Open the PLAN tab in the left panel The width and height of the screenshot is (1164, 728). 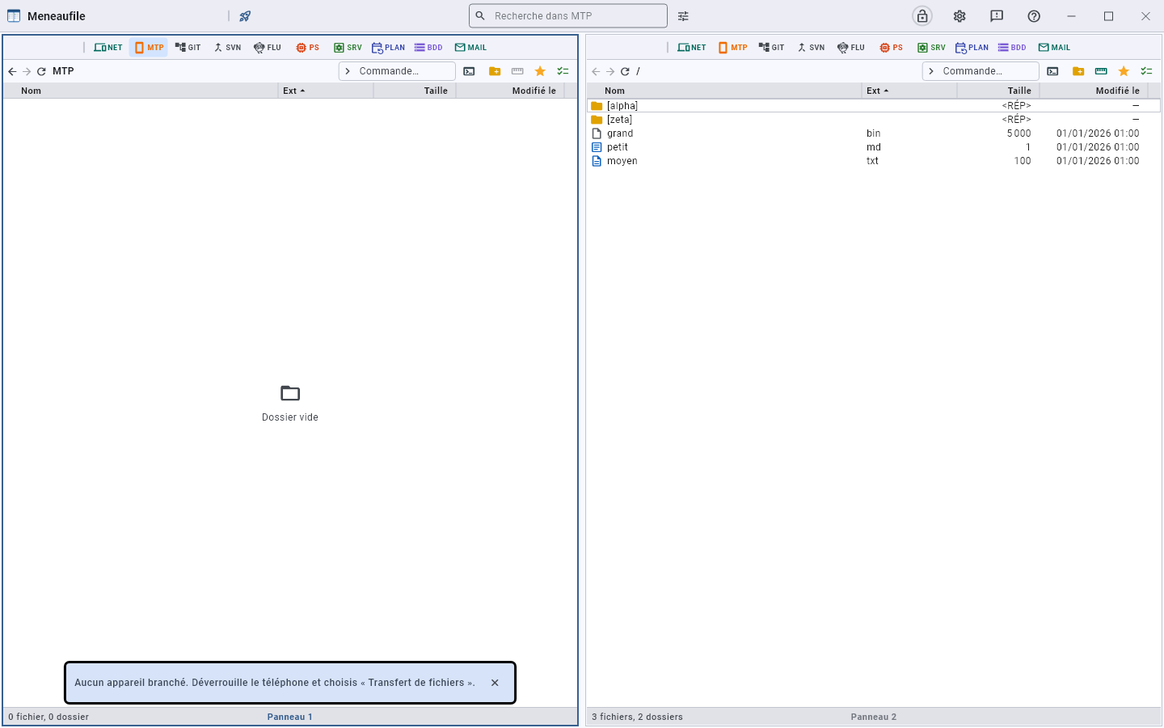click(388, 48)
